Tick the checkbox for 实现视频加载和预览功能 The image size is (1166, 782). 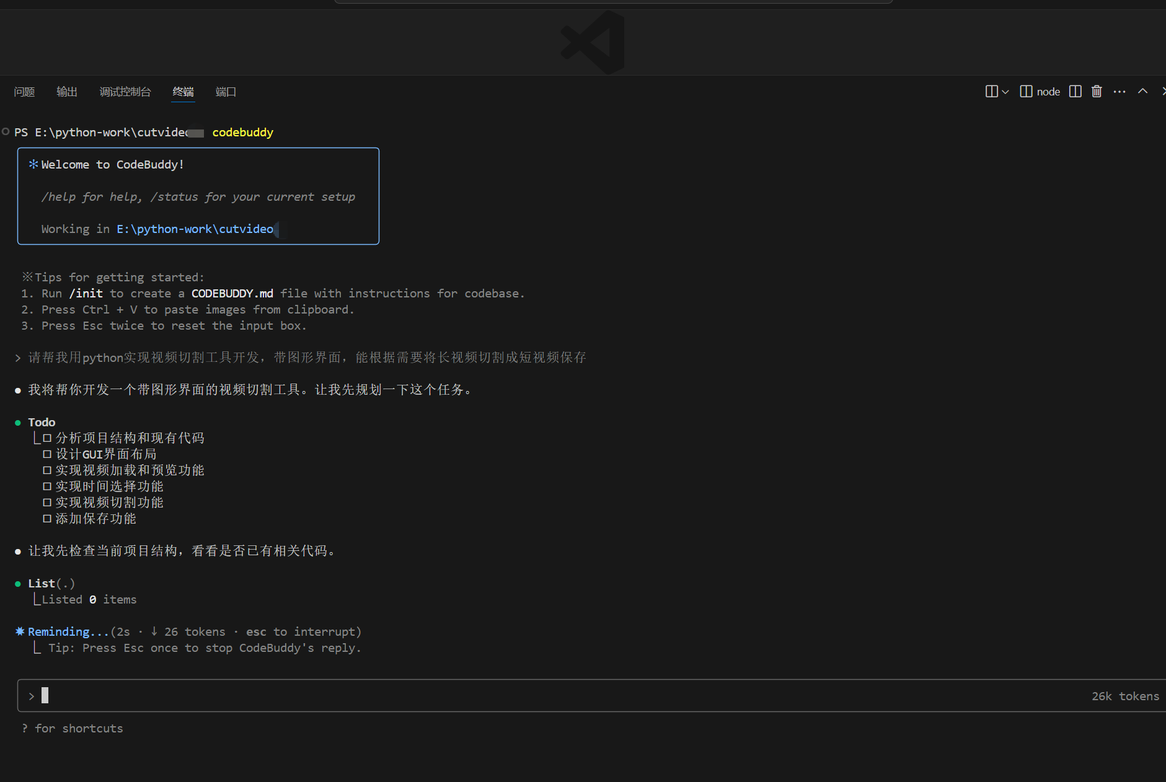click(47, 470)
